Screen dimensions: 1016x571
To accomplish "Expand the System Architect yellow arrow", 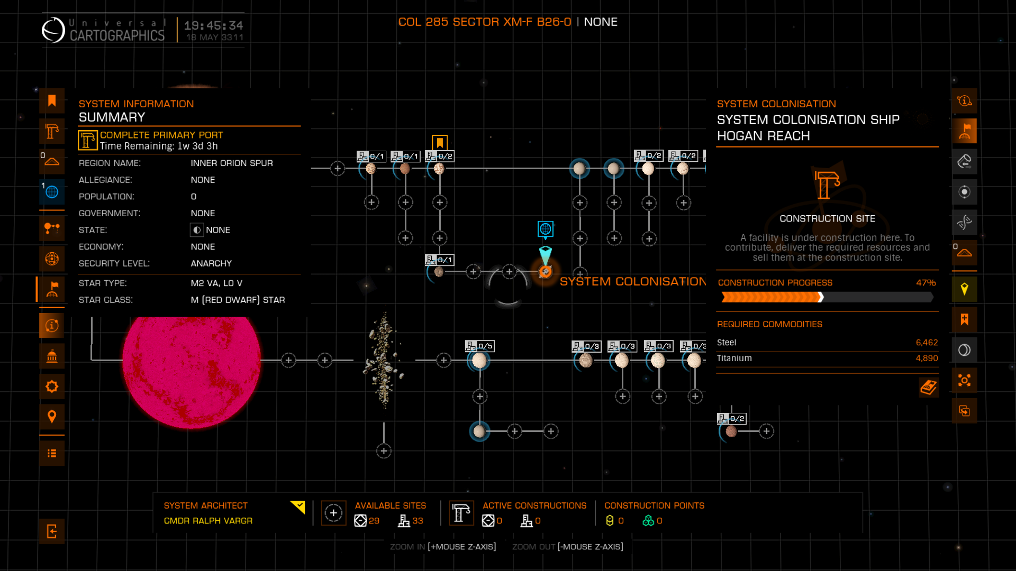I will point(298,507).
